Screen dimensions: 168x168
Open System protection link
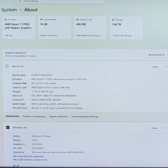click(x=59, y=117)
